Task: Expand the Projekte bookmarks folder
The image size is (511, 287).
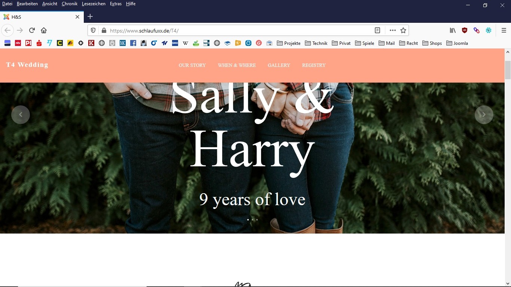Action: [288, 43]
